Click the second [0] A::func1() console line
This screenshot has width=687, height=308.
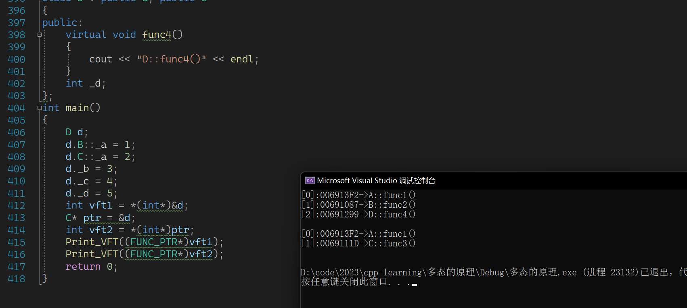[358, 234]
